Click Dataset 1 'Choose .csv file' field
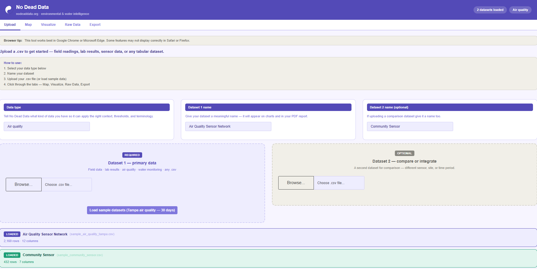Screen dimensions: 537x269 coord(67,185)
